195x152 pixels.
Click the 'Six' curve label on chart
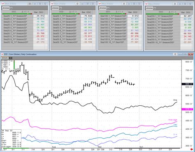pos(175,134)
